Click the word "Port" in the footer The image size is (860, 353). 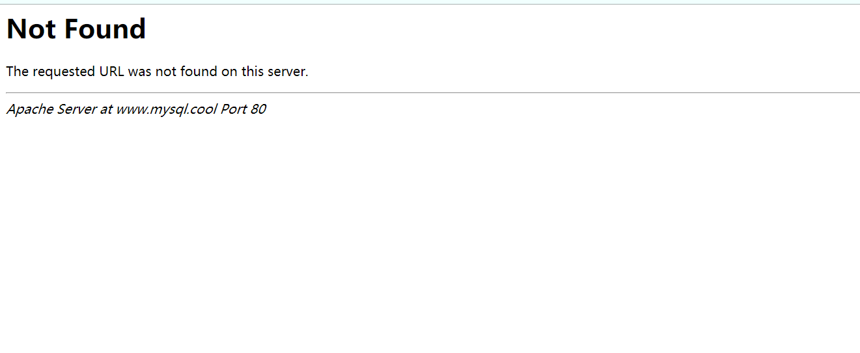234,109
